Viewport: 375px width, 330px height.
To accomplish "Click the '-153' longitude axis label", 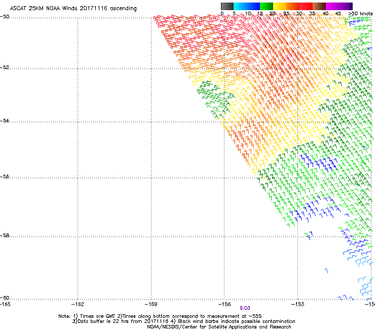I will [x=297, y=304].
